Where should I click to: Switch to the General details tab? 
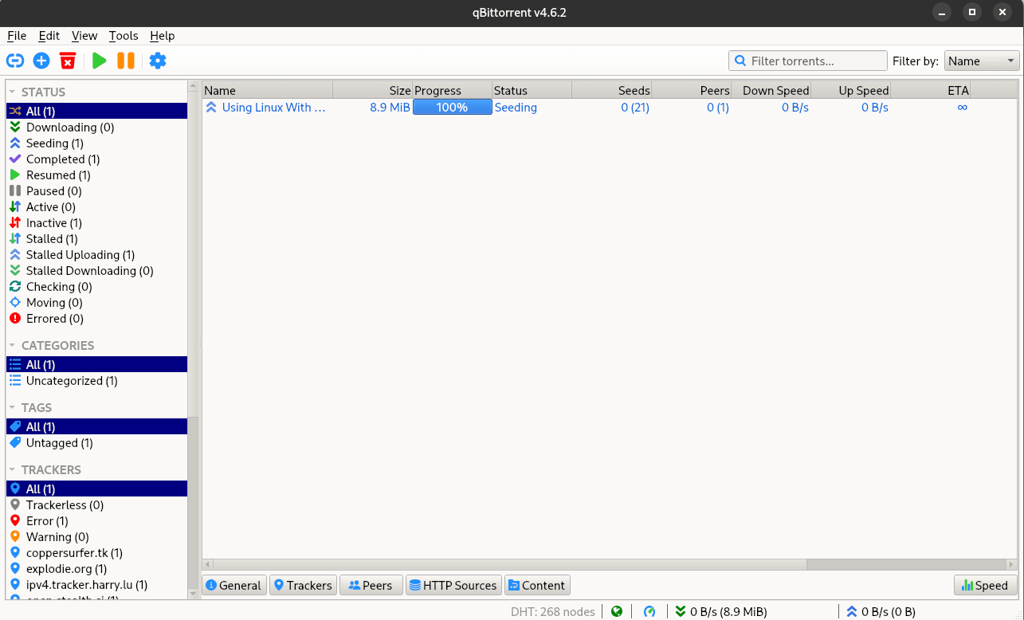point(234,586)
